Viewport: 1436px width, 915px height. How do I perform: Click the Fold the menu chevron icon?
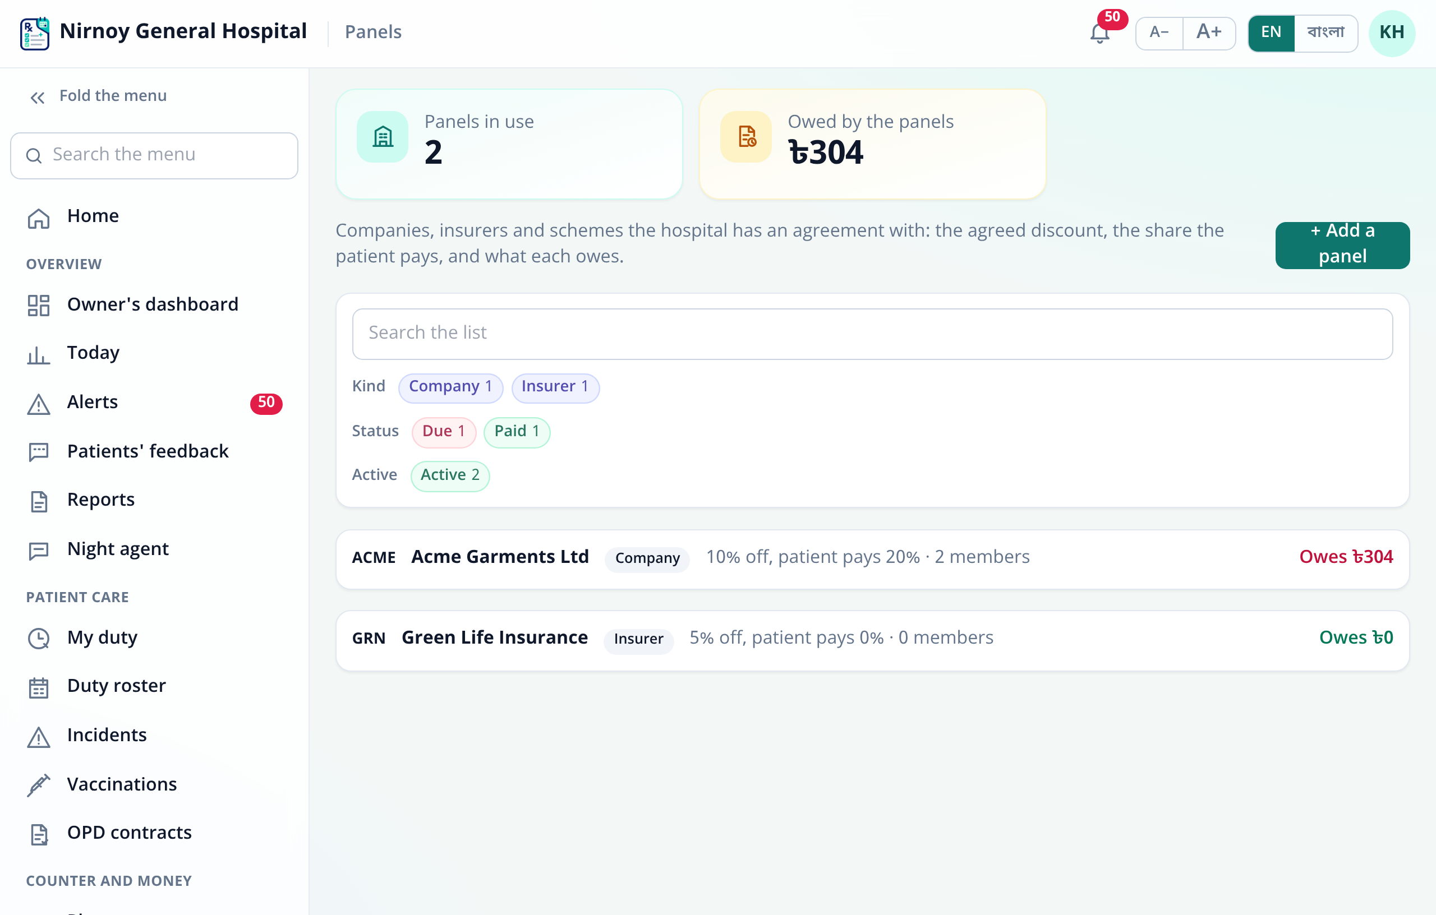tap(38, 98)
